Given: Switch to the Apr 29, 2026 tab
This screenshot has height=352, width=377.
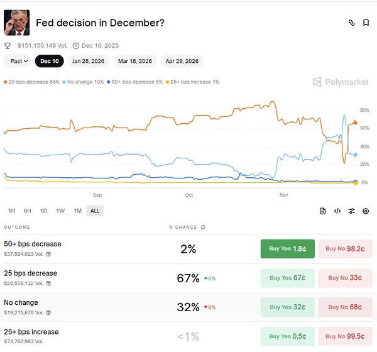Looking at the screenshot, I should tap(182, 61).
